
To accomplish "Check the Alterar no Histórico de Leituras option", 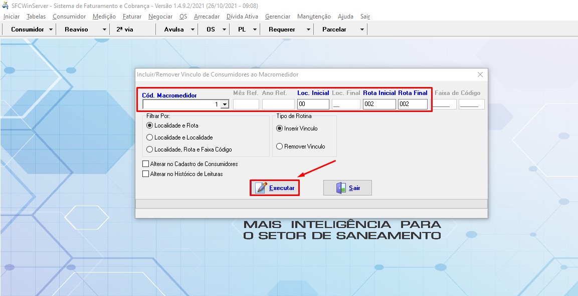I will [x=145, y=173].
